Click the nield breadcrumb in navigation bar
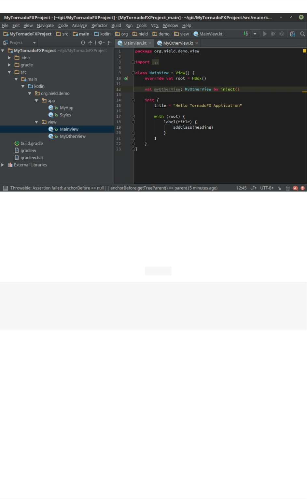 pos(140,34)
